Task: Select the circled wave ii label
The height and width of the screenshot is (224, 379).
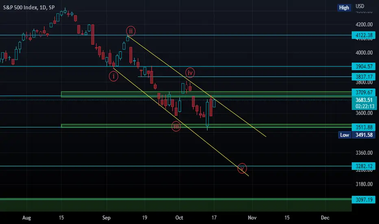Action: coord(131,31)
